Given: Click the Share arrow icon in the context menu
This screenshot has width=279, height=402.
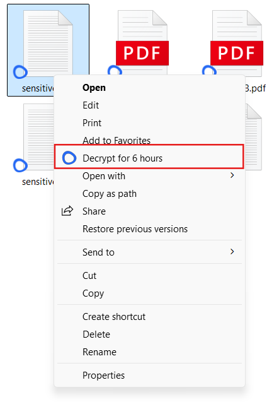Looking at the screenshot, I should coord(67,211).
